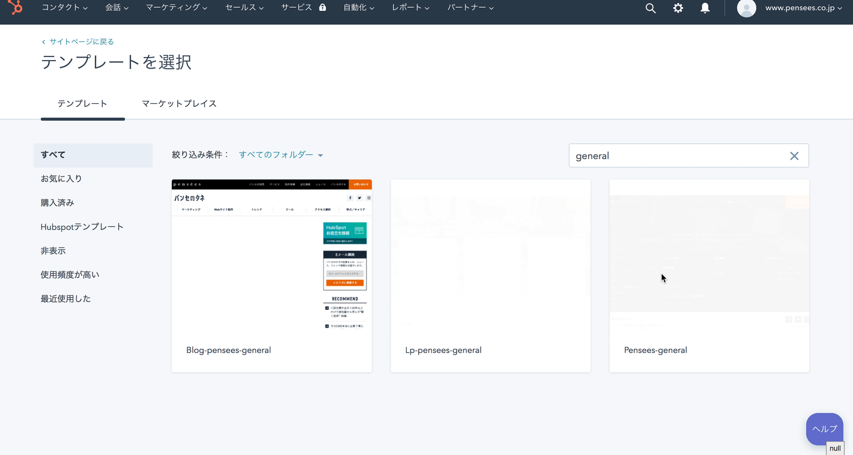Viewport: 853px width, 455px height.
Task: Expand the すべてのフォルダー filter dropdown
Action: tap(281, 155)
